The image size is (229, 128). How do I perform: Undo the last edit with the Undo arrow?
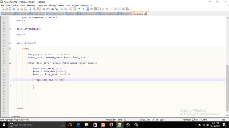43,9
